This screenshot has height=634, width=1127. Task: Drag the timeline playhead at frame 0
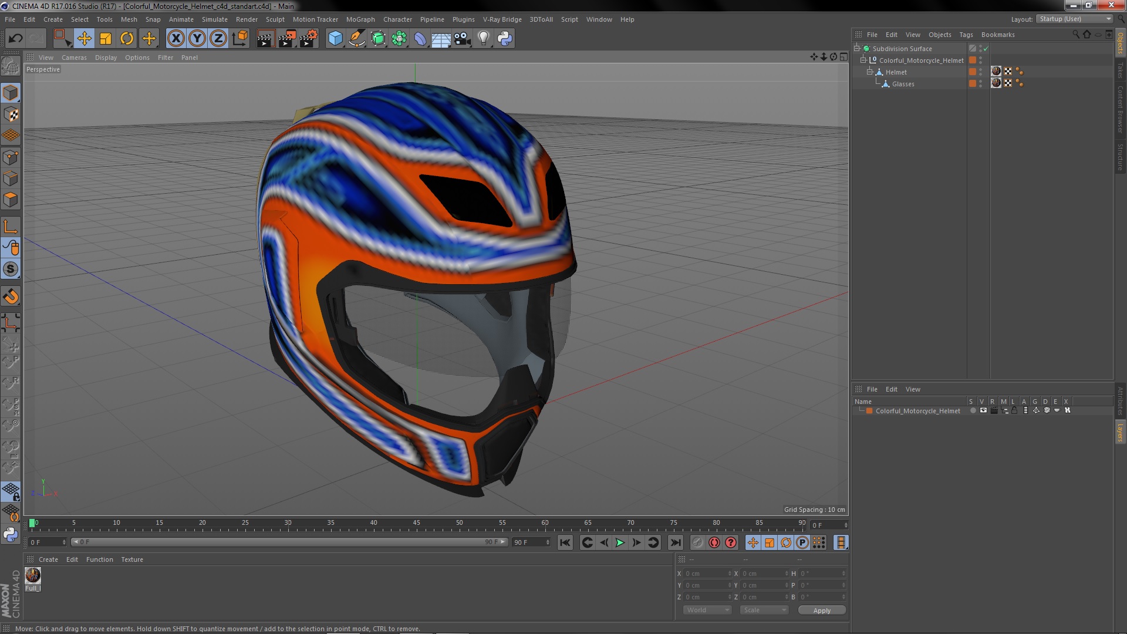pyautogui.click(x=31, y=523)
